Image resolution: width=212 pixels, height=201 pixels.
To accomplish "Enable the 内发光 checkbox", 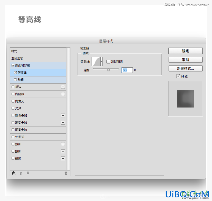I will [x=13, y=101].
